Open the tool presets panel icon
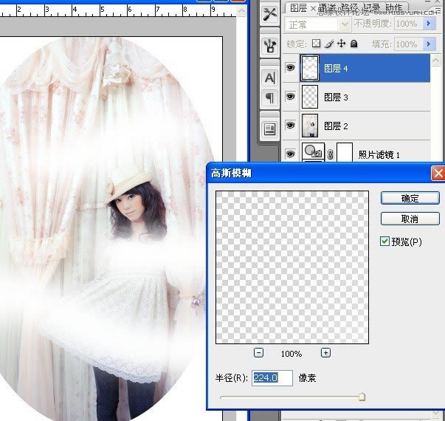This screenshot has height=421, width=445. pyautogui.click(x=269, y=14)
